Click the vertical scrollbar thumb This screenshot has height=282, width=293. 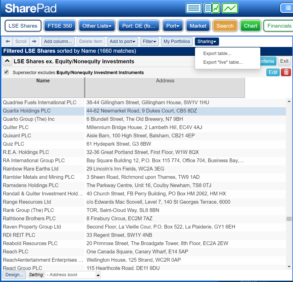pos(289,219)
